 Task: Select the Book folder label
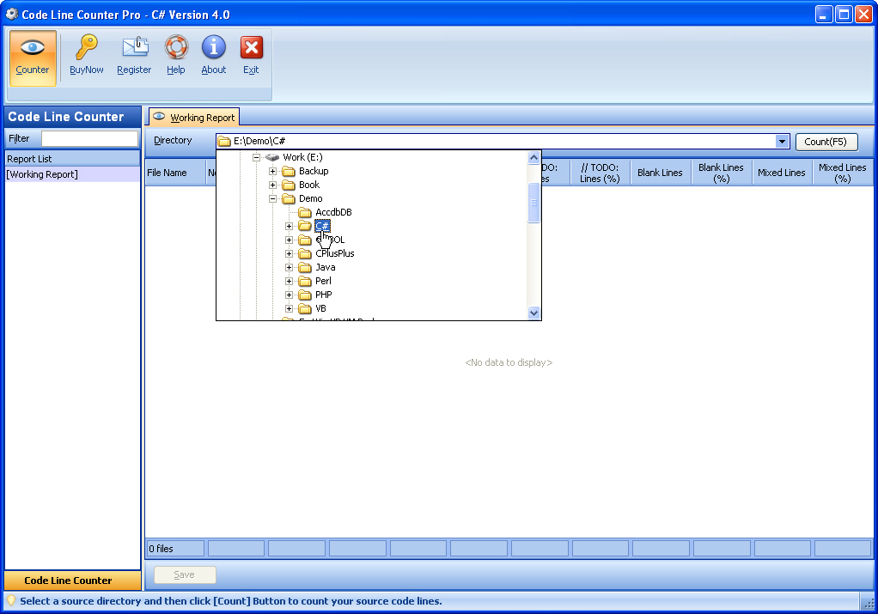[x=309, y=185]
